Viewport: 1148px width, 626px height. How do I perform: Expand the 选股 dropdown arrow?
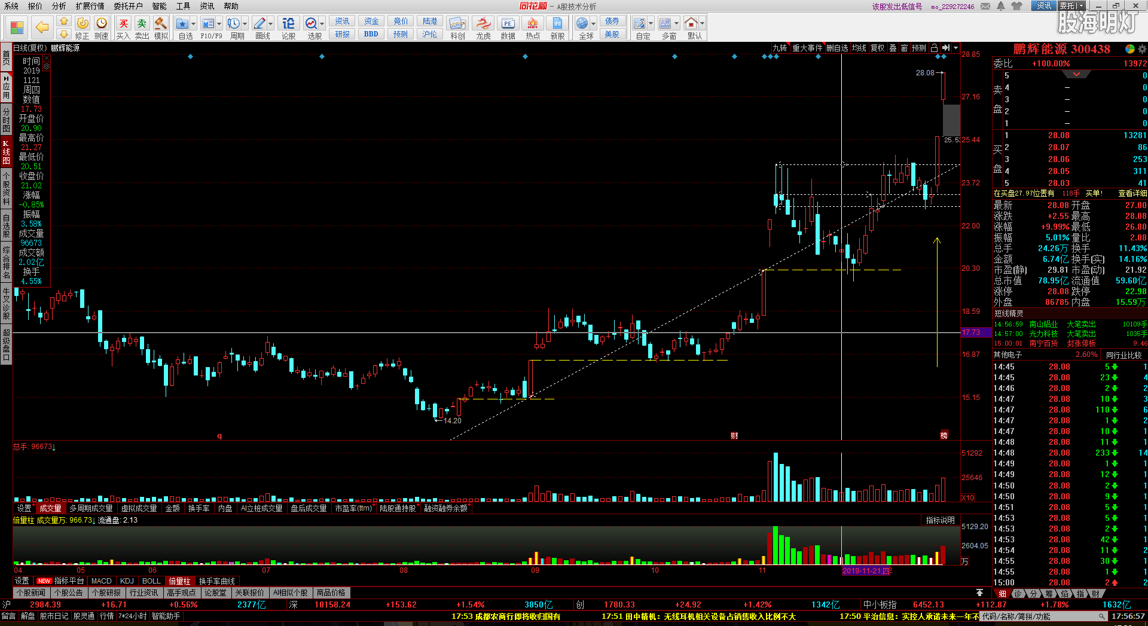tap(322, 24)
